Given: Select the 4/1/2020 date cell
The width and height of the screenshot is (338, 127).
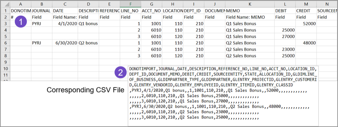Looking at the screenshot, I should (x=65, y=23).
